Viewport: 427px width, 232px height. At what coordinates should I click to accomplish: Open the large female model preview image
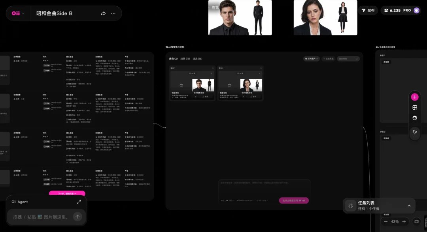pyautogui.click(x=325, y=17)
